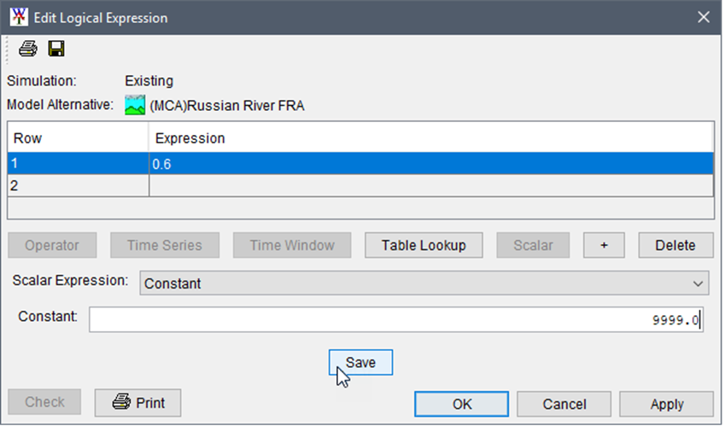This screenshot has width=725, height=426.
Task: Click the disabled Time Window button
Action: pyautogui.click(x=292, y=245)
